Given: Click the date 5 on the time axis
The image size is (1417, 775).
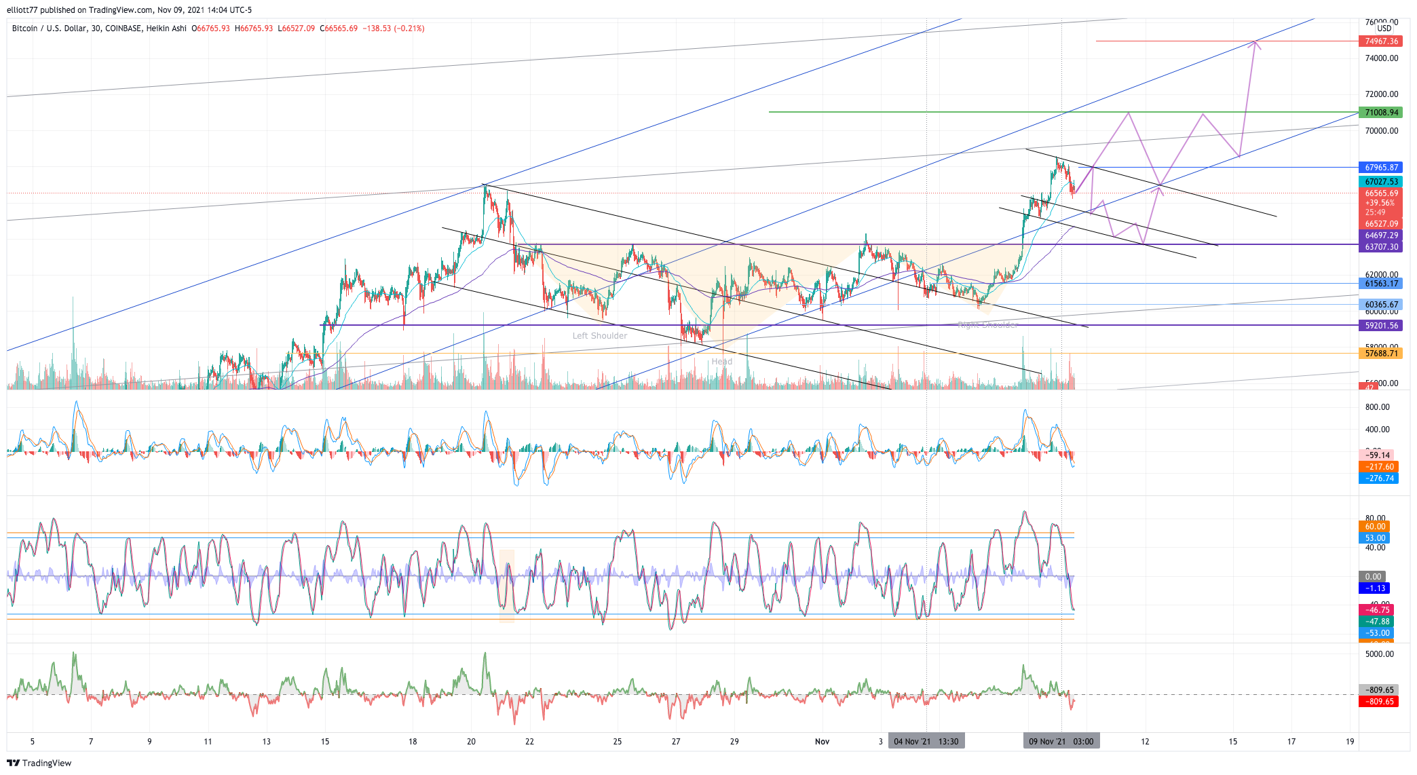Looking at the screenshot, I should click(x=32, y=742).
